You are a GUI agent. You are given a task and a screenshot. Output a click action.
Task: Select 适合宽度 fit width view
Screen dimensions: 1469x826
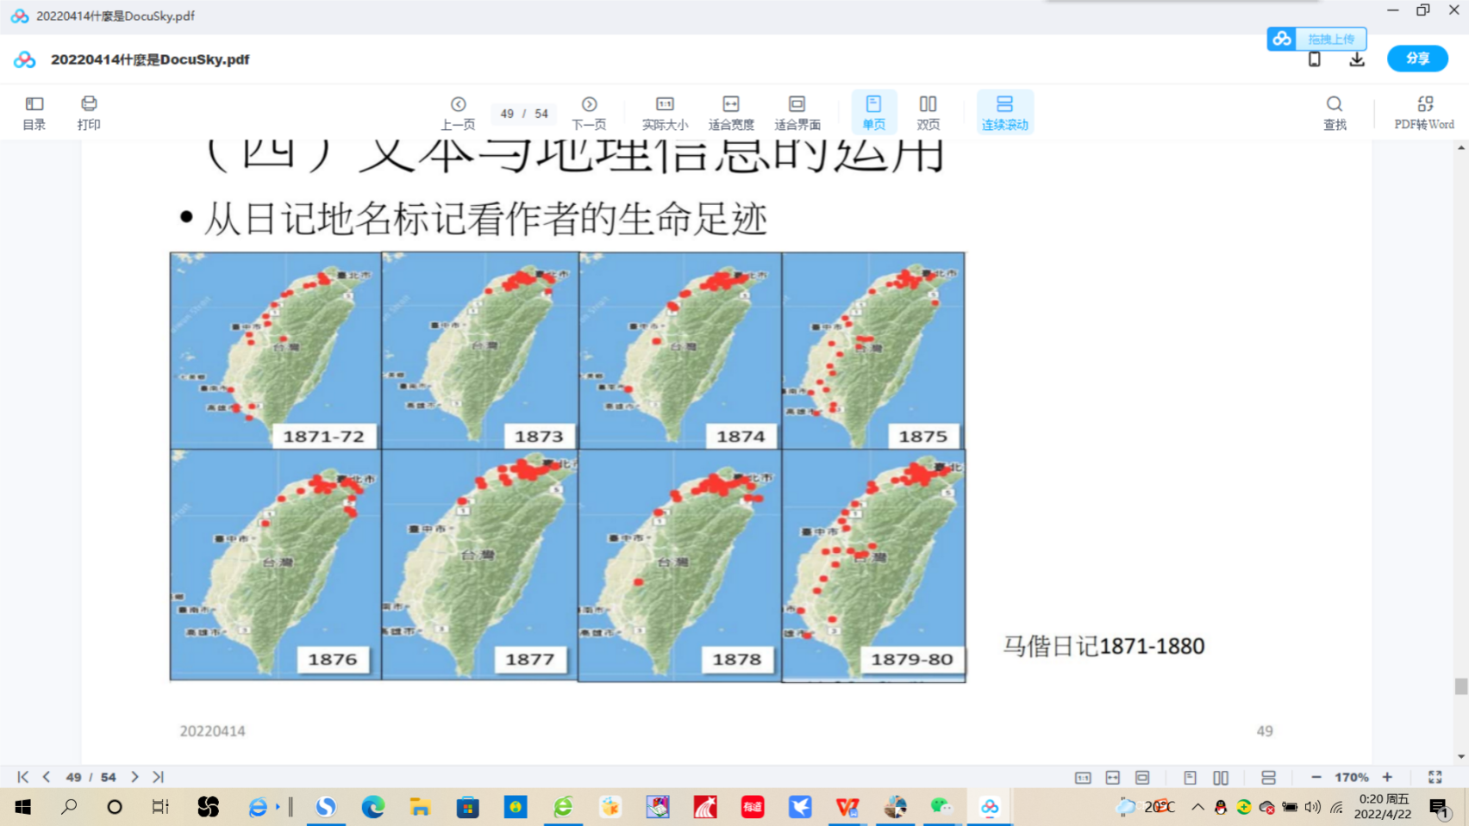pyautogui.click(x=731, y=113)
